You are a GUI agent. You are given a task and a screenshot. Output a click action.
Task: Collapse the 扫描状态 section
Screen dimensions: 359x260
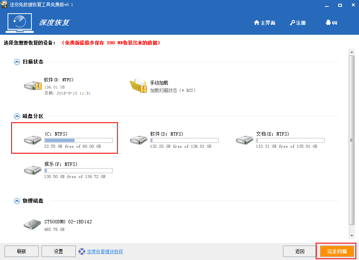[17, 62]
